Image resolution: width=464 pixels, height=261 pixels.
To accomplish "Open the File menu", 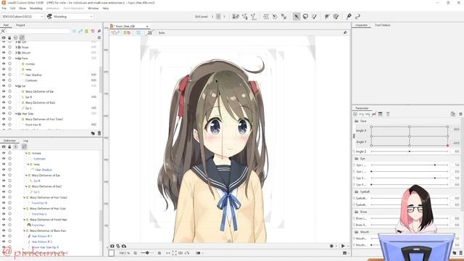I will point(4,8).
